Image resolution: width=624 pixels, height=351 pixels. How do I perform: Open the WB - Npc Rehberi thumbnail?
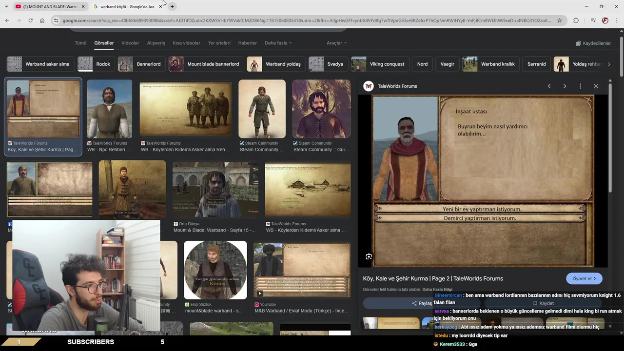pyautogui.click(x=110, y=109)
